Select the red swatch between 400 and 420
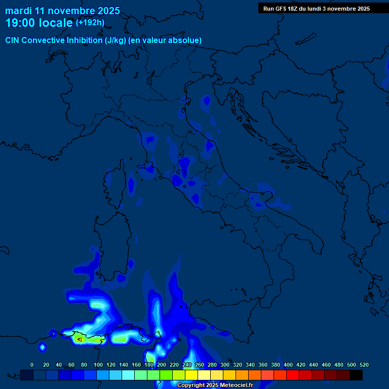The height and width of the screenshot is (389, 389). 292,375
